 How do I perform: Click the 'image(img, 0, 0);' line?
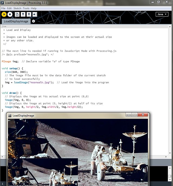[x=18, y=100]
